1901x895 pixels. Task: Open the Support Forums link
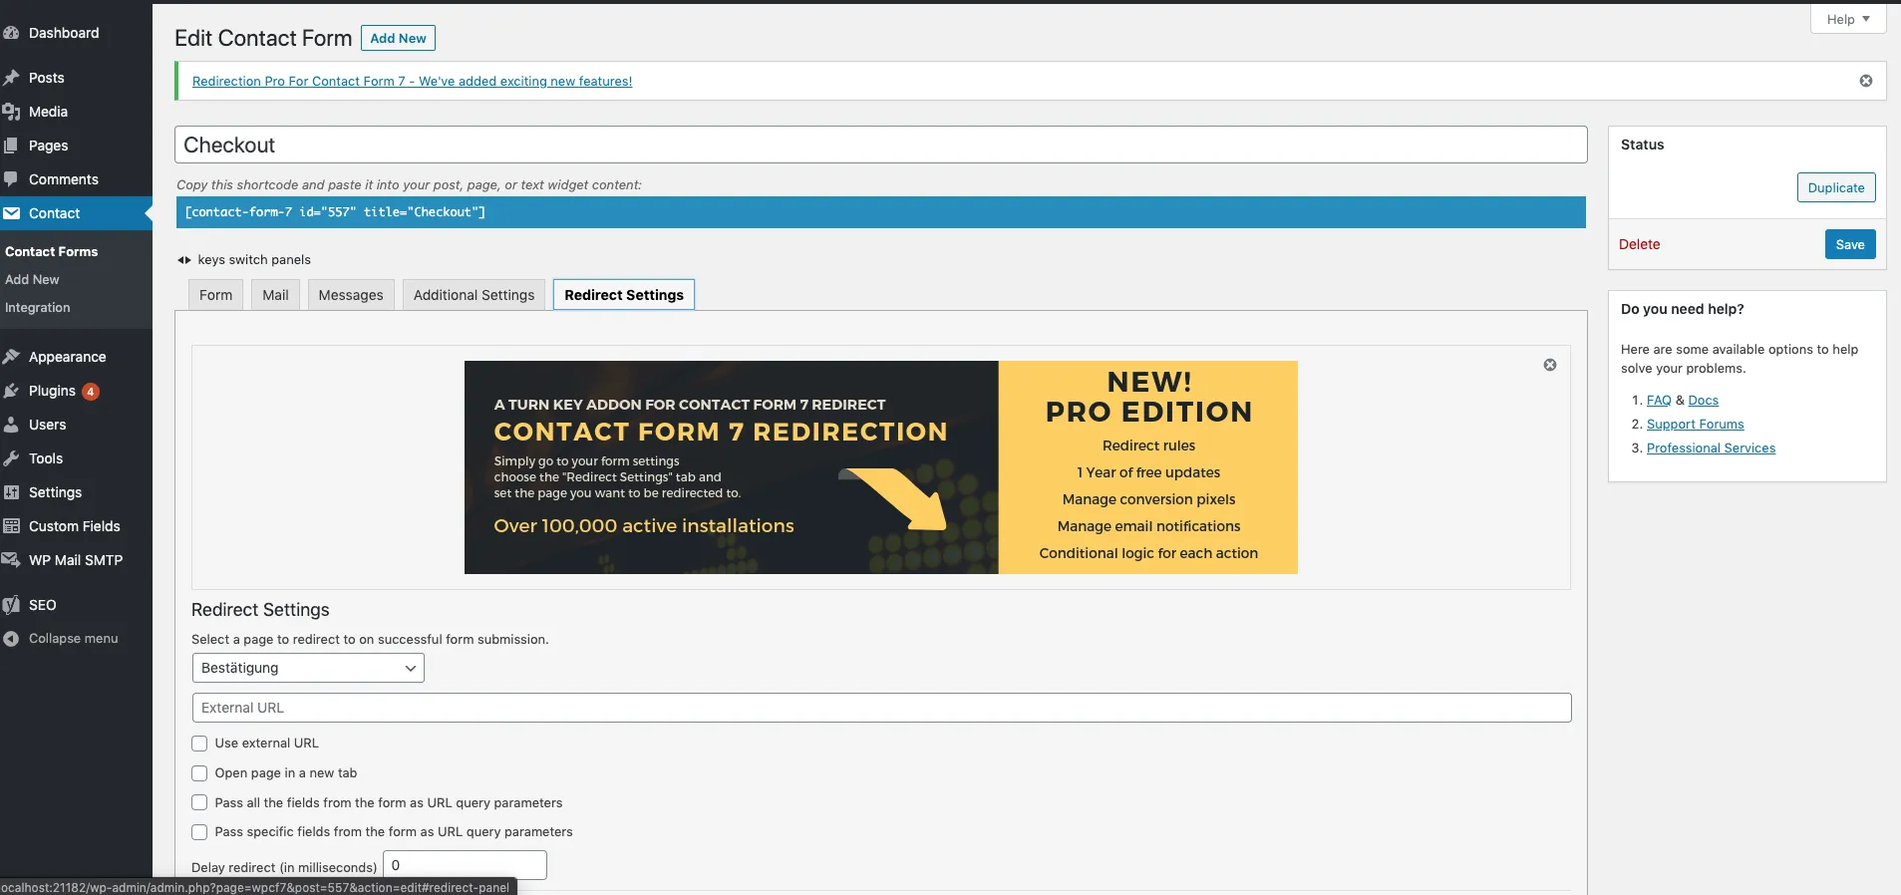click(1695, 425)
